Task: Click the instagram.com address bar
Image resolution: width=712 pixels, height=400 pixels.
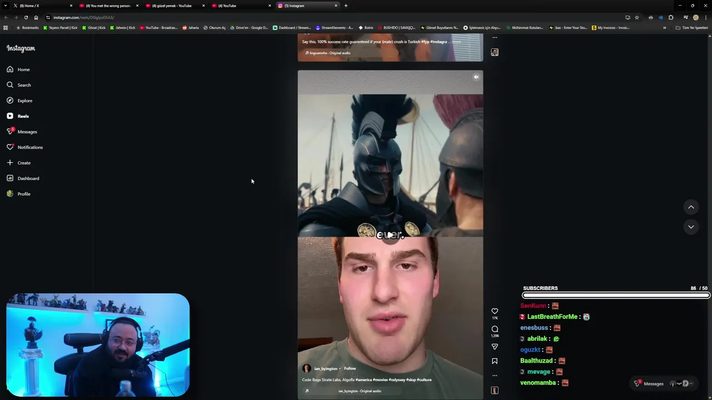Action: coord(334,17)
